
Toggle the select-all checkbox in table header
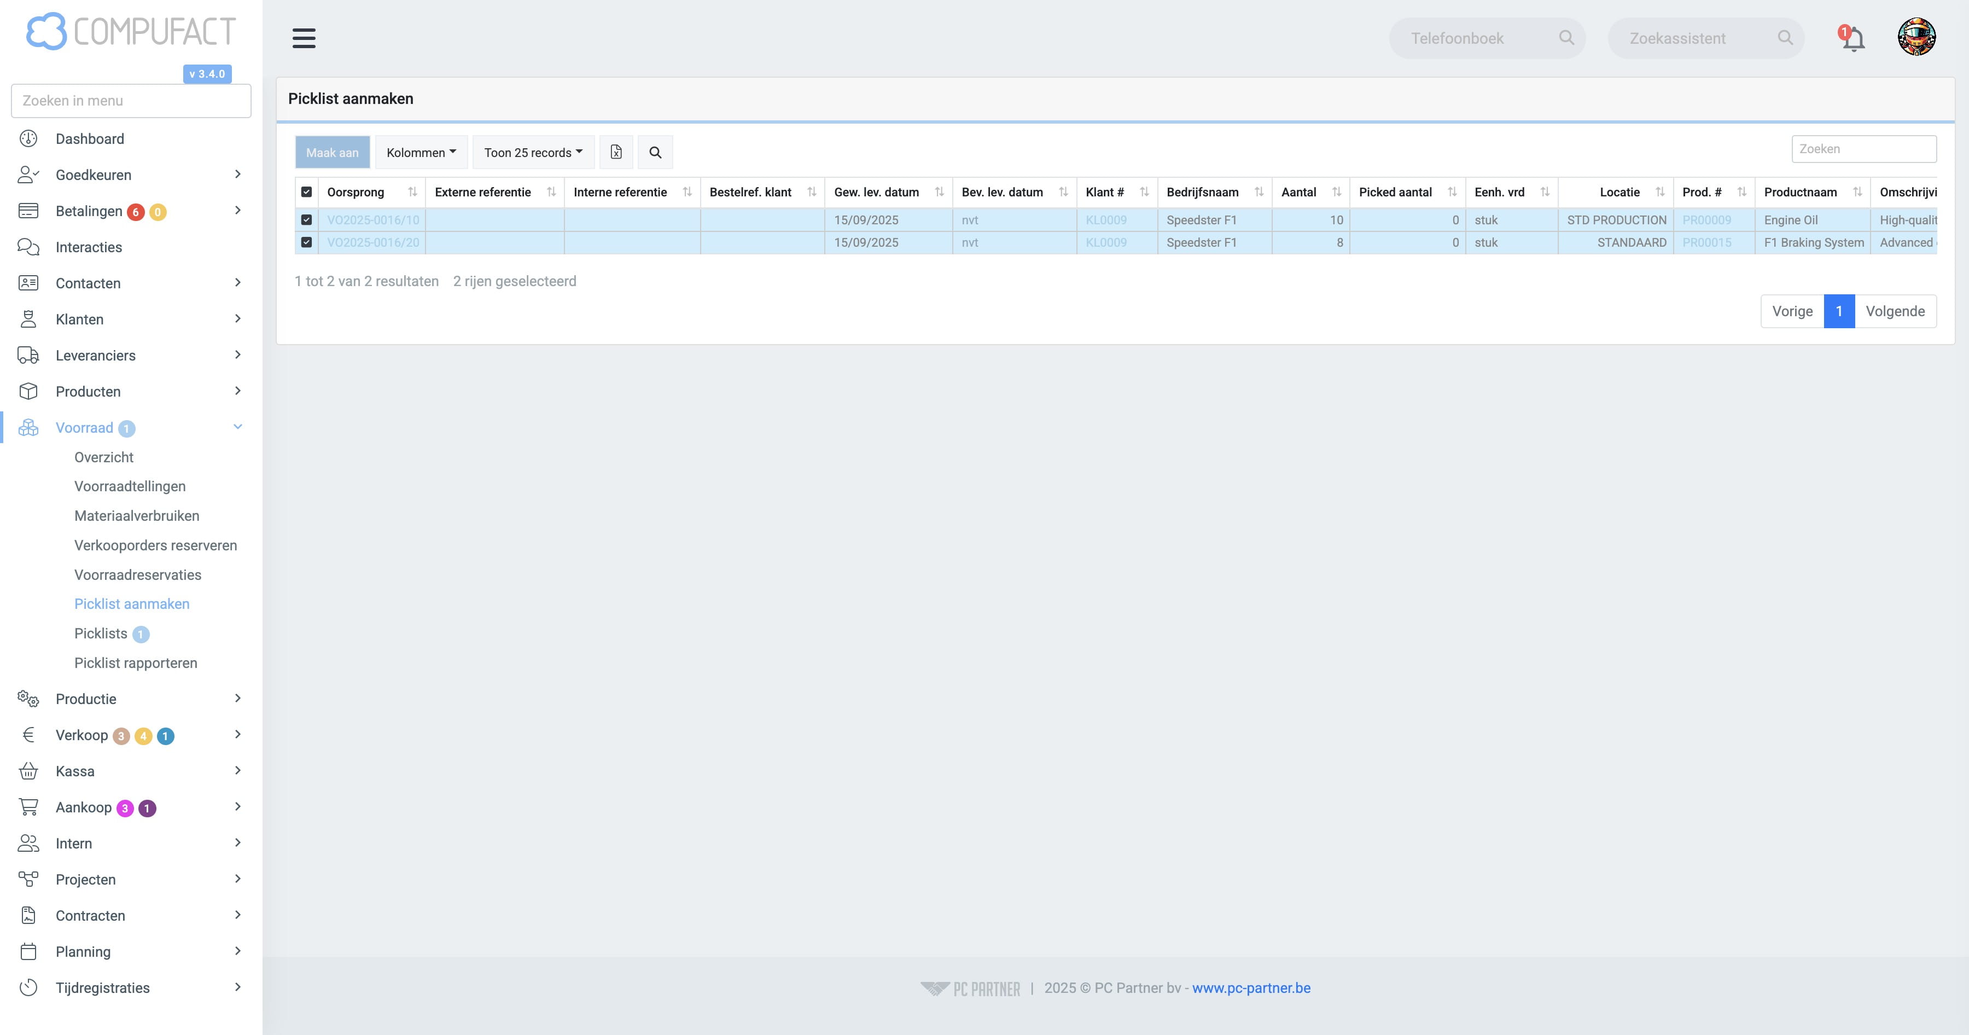coord(306,192)
